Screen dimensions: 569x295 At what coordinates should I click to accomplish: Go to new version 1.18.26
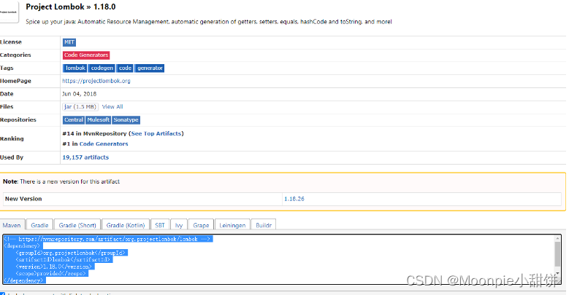(x=294, y=199)
